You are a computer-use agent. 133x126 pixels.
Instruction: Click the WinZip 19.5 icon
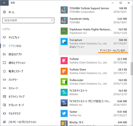[64, 123]
